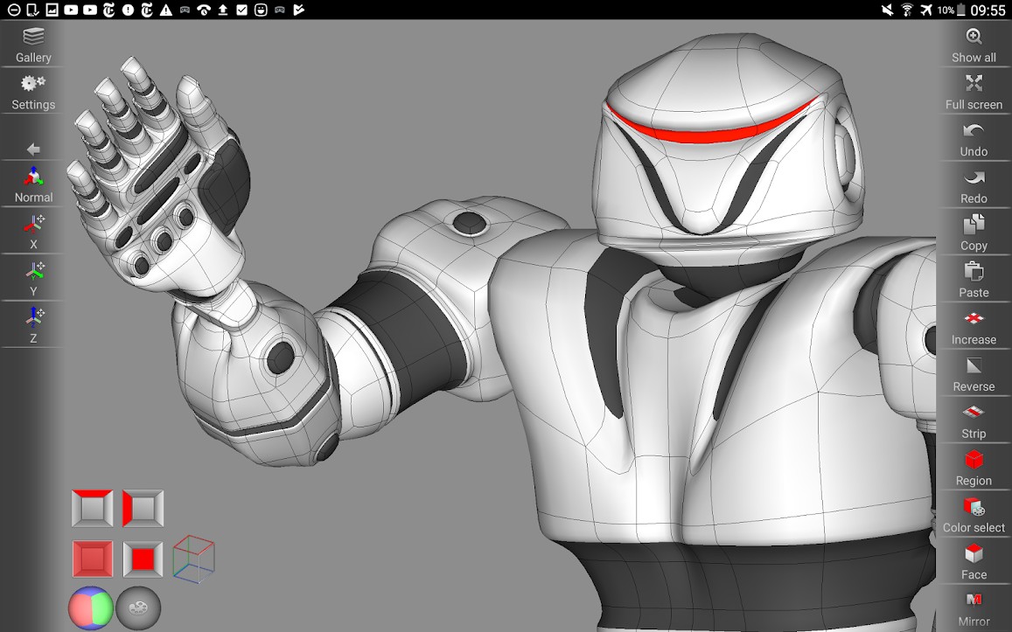Image resolution: width=1012 pixels, height=632 pixels.
Task: Click Show all zoom icon
Action: [x=974, y=45]
